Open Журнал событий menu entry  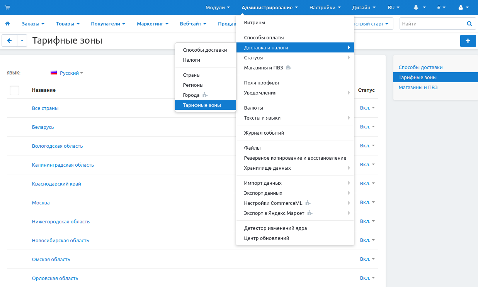(264, 133)
